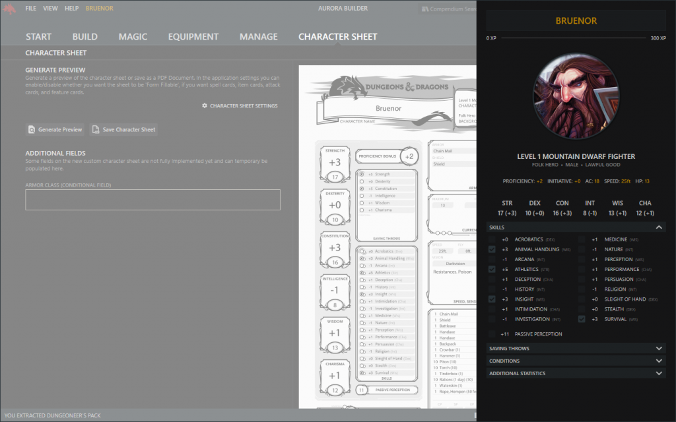Click Bruenor's circular portrait
This screenshot has height=422, width=676.
(x=576, y=96)
